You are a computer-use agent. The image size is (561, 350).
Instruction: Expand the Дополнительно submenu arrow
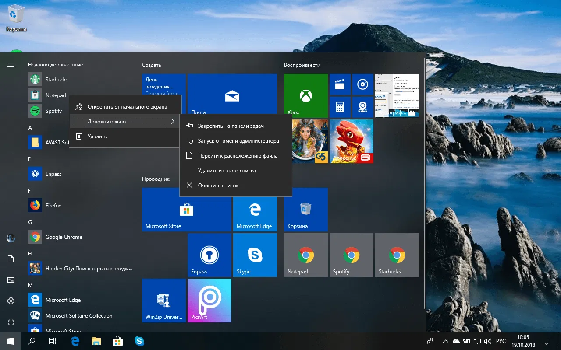173,122
